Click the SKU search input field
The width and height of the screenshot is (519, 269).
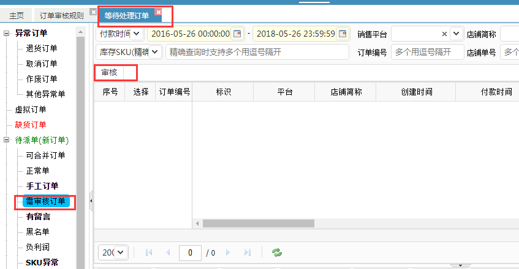click(x=257, y=52)
